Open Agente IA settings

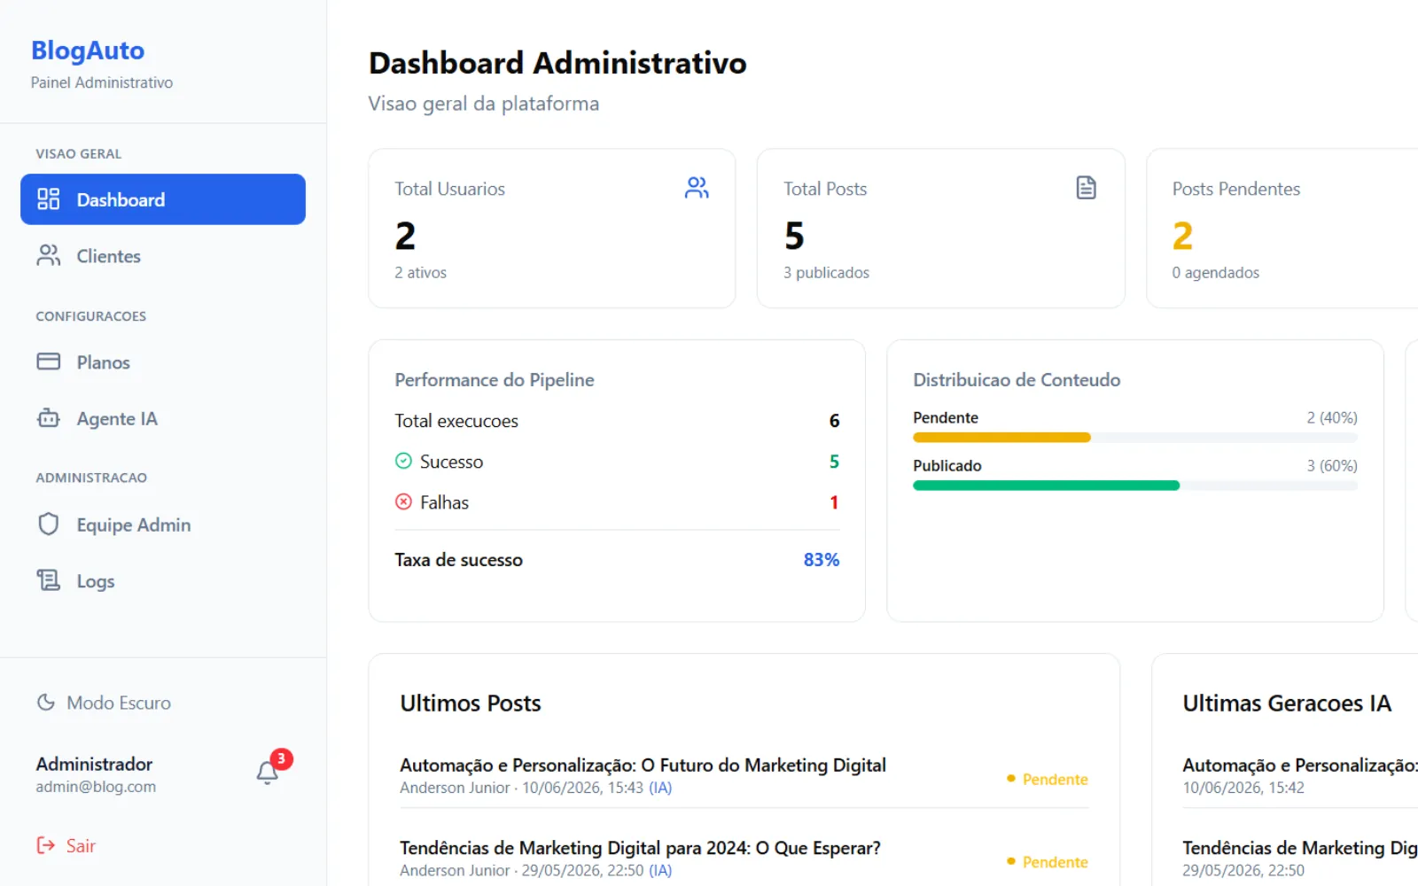(x=163, y=418)
